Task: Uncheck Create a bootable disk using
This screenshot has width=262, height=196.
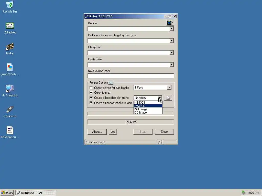Action: [x=91, y=98]
